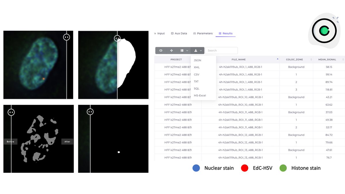Click the Before label on the comparison image
Viewport: 345px width, 194px height.
(10, 141)
